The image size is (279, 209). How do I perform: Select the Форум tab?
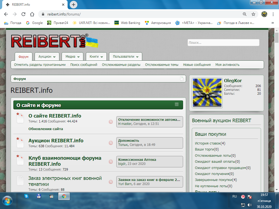coord(23,57)
